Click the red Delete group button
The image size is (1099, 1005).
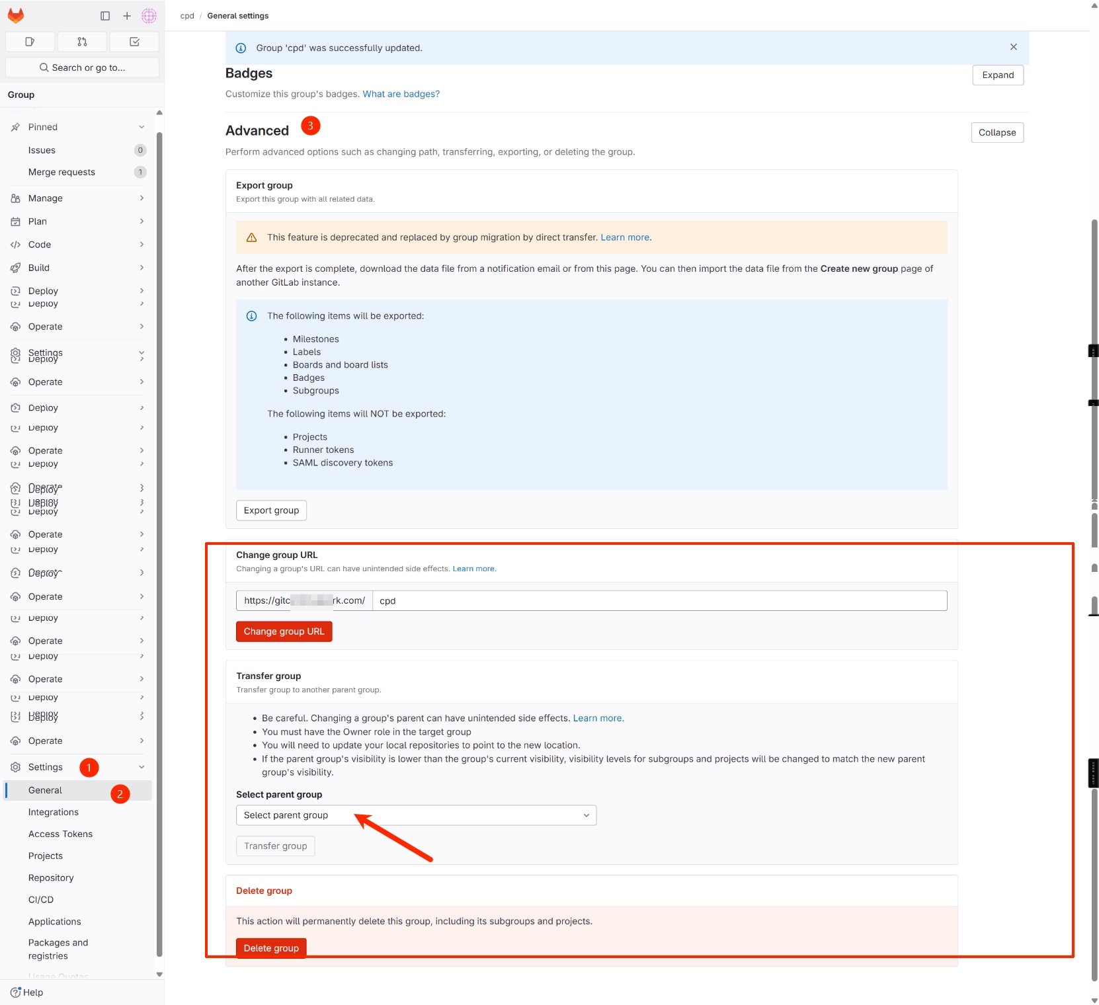(x=271, y=948)
